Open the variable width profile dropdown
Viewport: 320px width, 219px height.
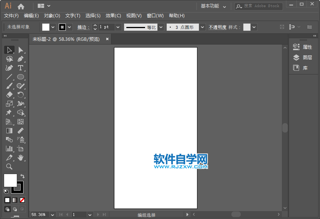pyautogui.click(x=161, y=27)
